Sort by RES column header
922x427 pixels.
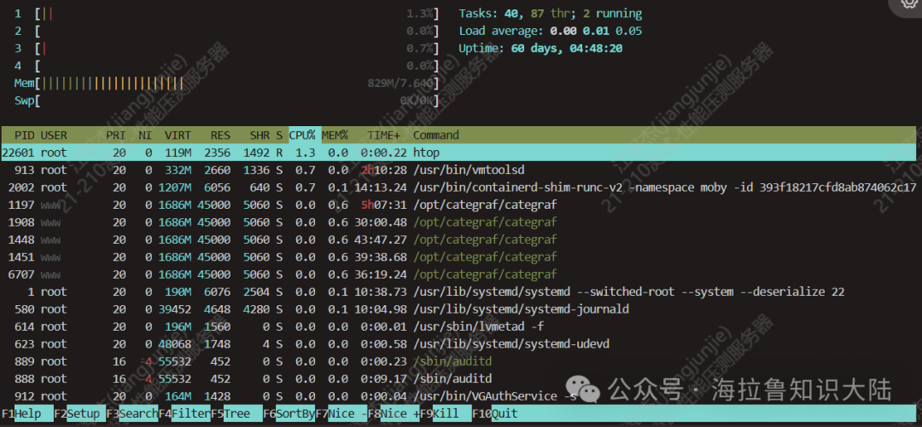(x=220, y=136)
